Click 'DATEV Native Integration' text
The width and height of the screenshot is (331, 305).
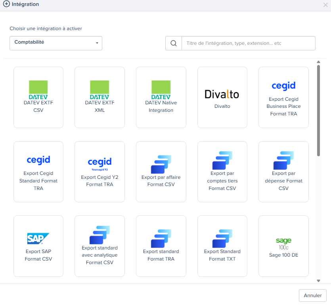tap(161, 106)
